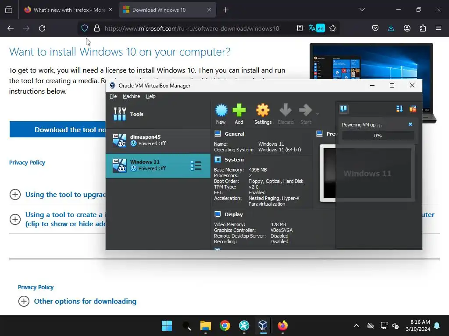Open a new Firefox tab

click(x=226, y=10)
